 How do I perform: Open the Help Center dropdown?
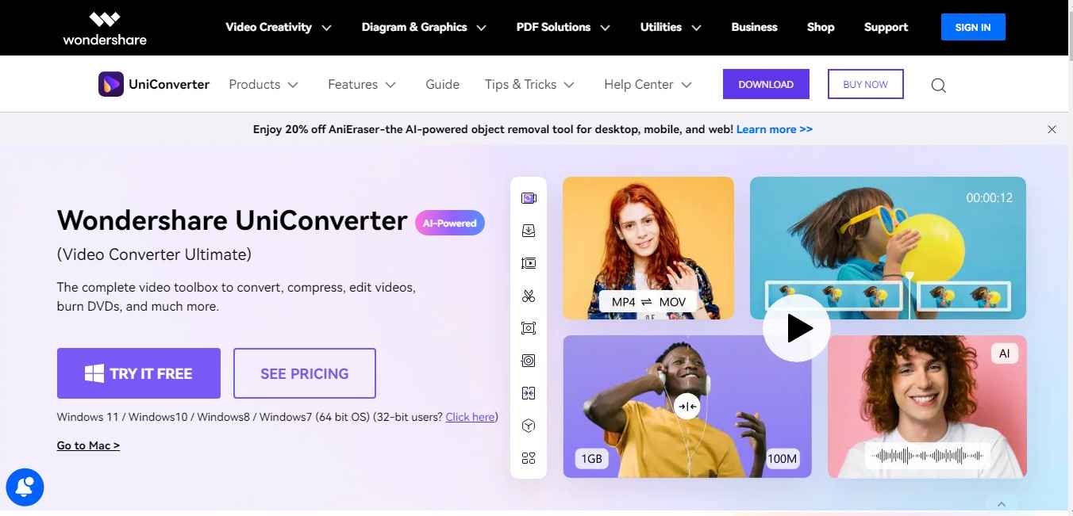pyautogui.click(x=648, y=84)
